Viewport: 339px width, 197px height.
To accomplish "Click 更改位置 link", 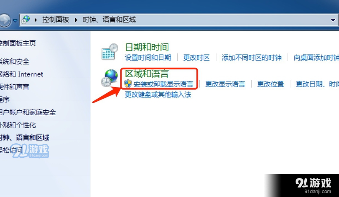I will [x=270, y=84].
